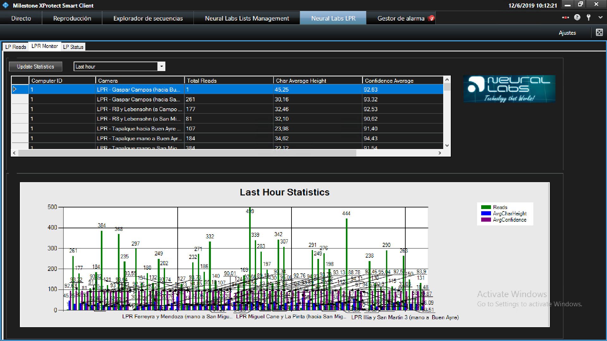
Task: Go to the Reproducción tab
Action: 72,18
